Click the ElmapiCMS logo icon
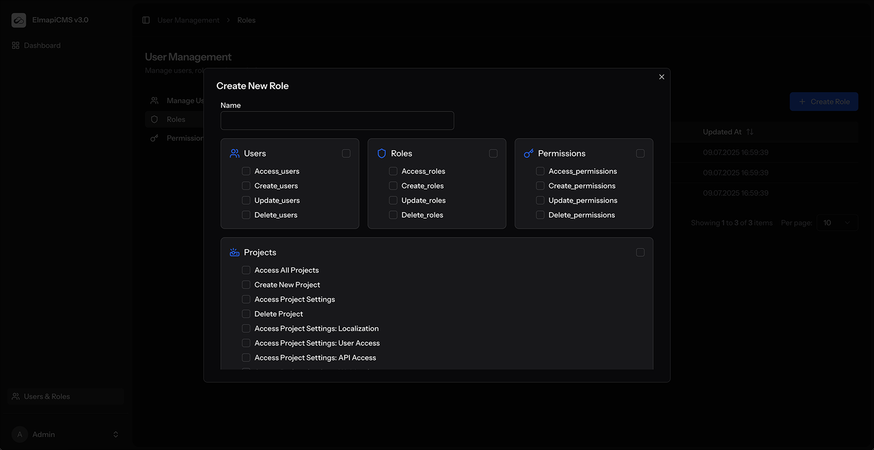Viewport: 874px width, 450px height. (x=19, y=20)
